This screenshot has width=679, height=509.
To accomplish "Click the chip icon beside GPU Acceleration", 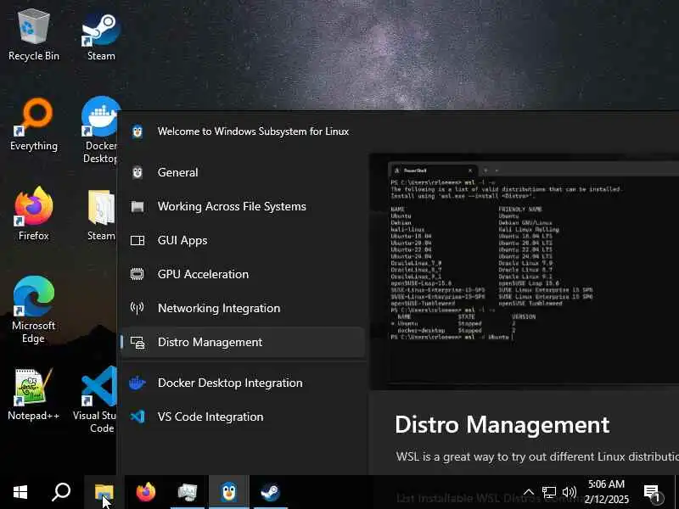I will [x=137, y=274].
